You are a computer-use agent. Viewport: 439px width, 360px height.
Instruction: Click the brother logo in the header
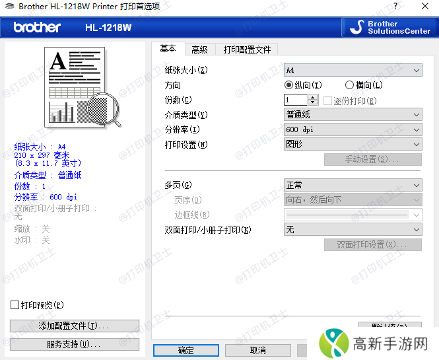coord(37,28)
